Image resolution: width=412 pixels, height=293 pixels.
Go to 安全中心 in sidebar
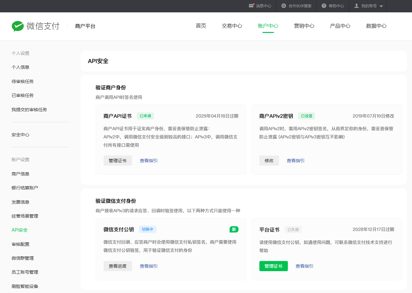[21, 135]
